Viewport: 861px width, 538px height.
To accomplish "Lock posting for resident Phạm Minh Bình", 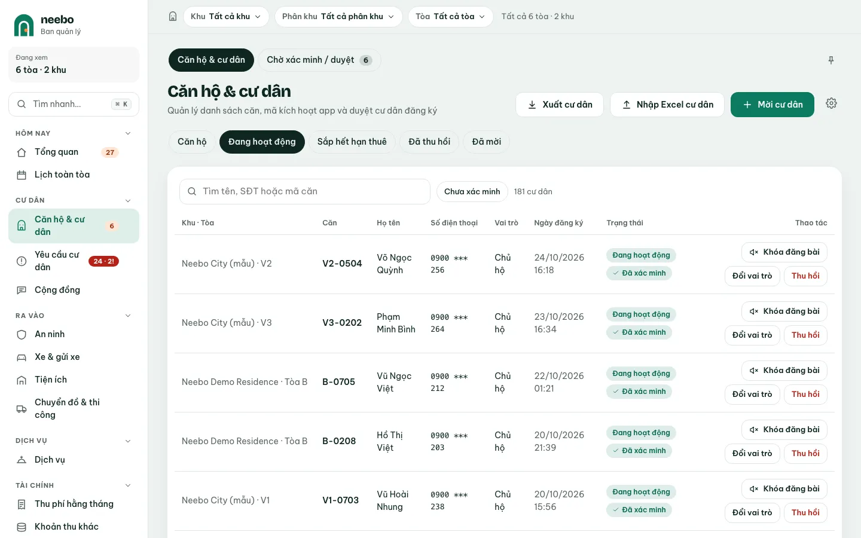I will coord(784,311).
